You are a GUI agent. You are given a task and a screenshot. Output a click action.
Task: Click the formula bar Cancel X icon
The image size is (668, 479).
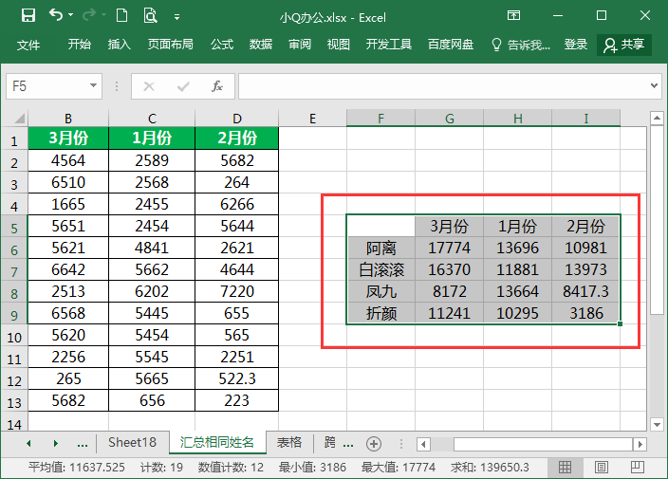[149, 86]
